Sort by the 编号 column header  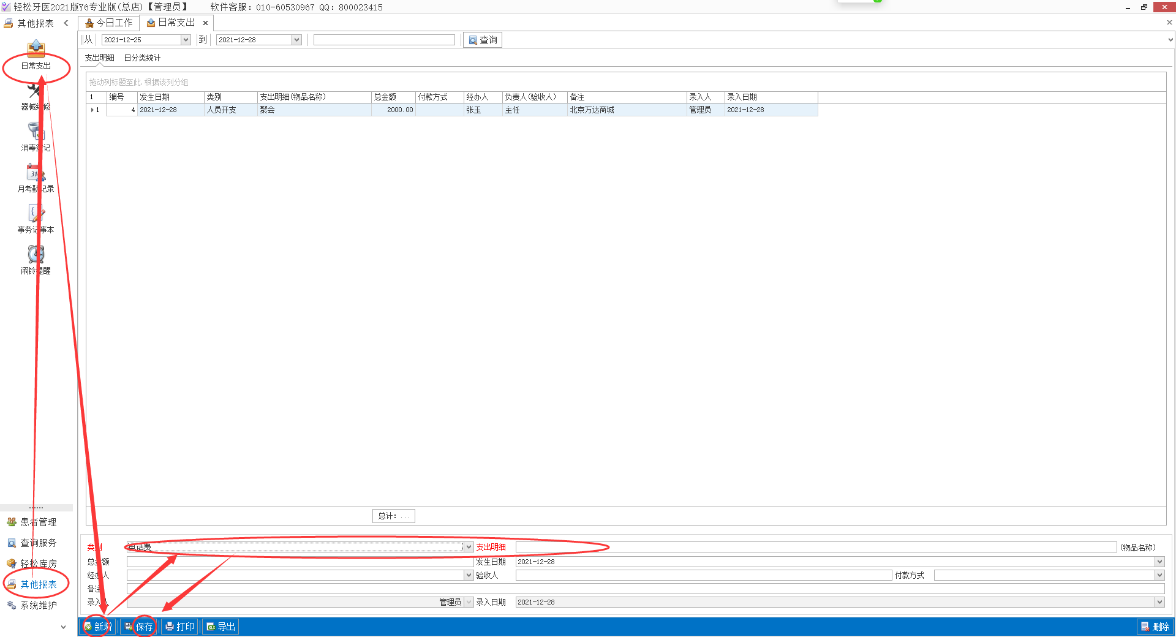click(122, 97)
